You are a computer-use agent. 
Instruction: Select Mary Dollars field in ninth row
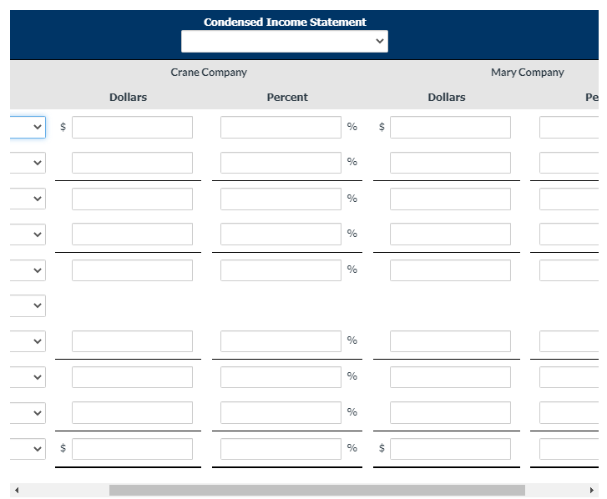(x=450, y=413)
